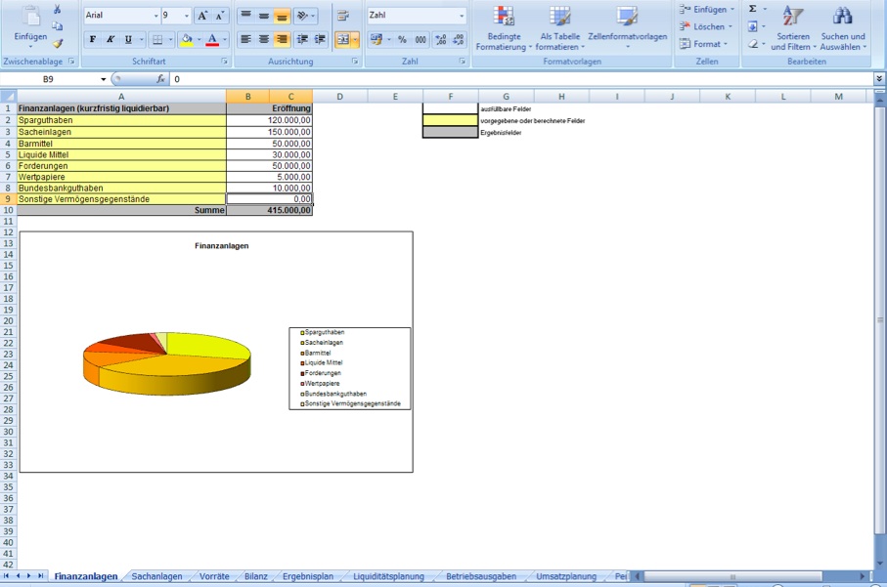Viewport: 887px width, 587px height.
Task: Switch to Sachanlagen sheet tab
Action: click(x=156, y=576)
